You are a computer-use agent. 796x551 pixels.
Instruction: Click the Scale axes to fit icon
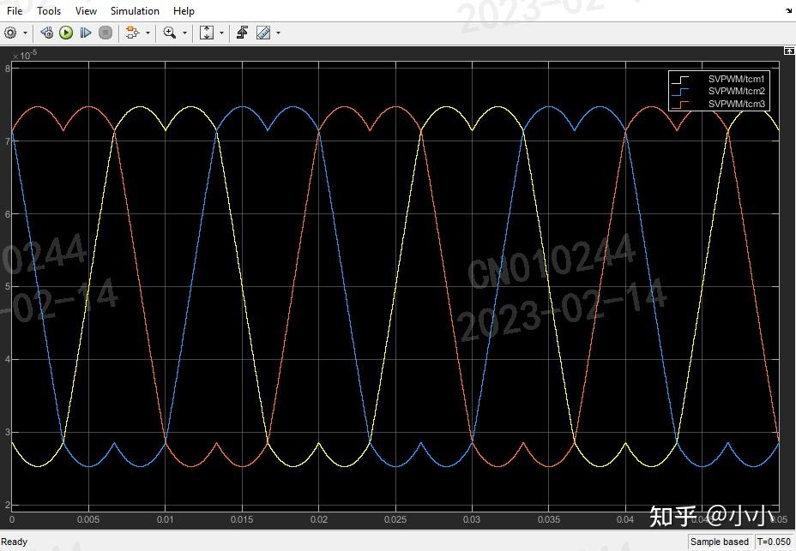pyautogui.click(x=206, y=33)
